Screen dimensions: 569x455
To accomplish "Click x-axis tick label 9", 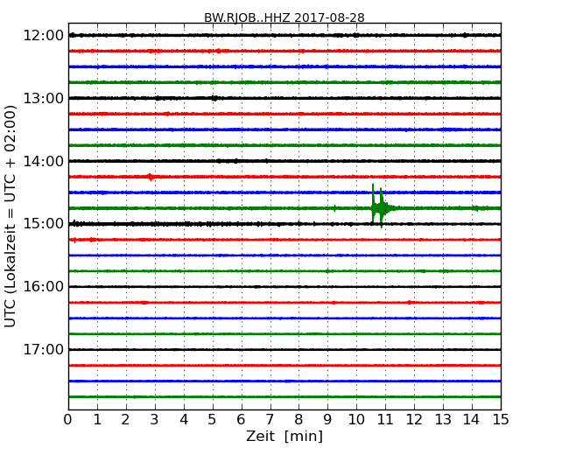I will tap(327, 420).
